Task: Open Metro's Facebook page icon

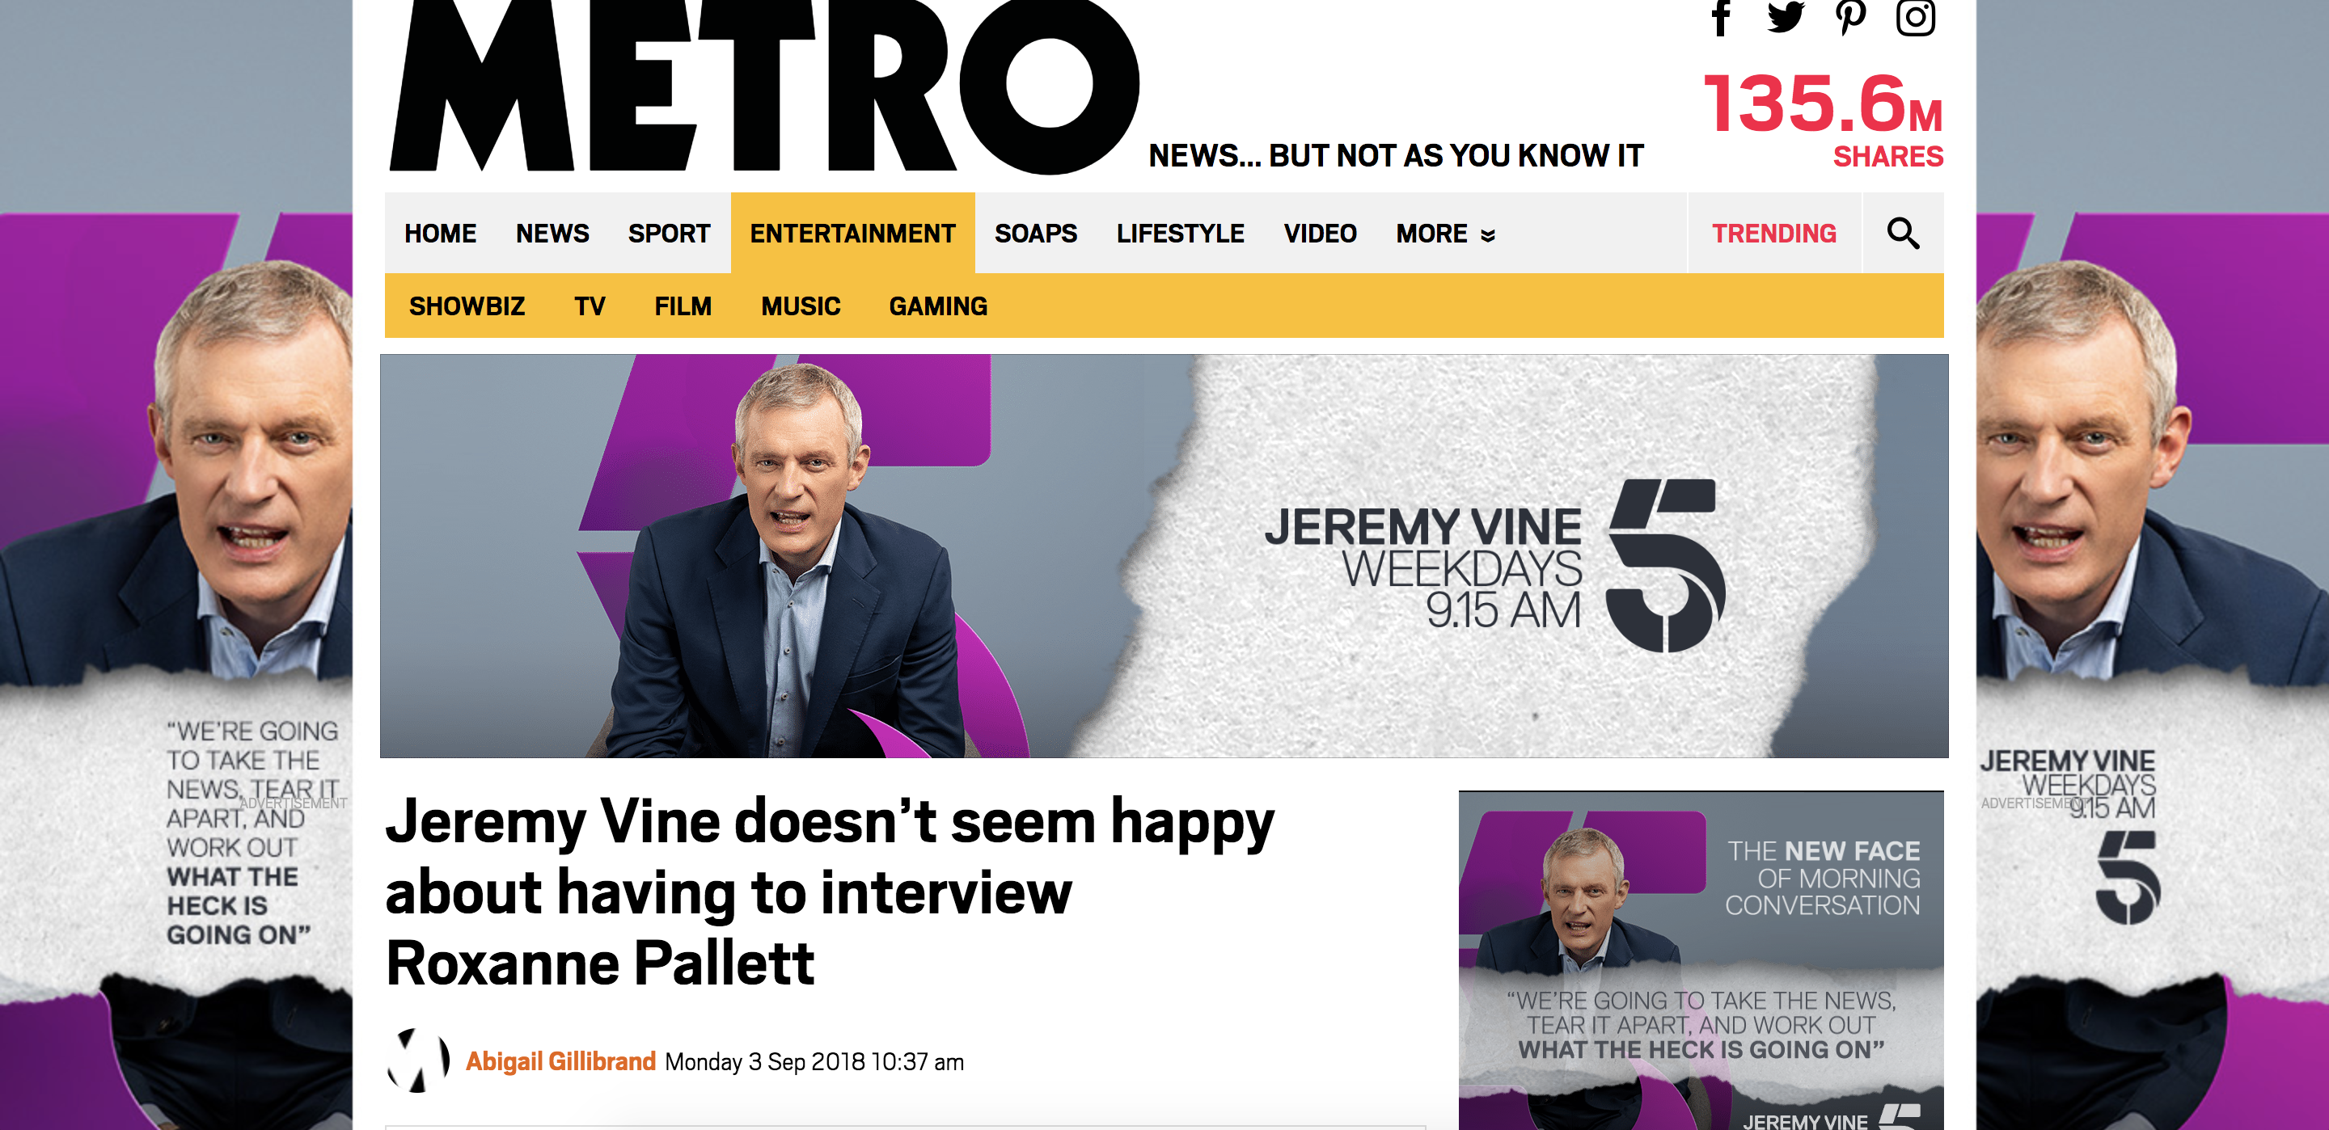Action: click(x=1722, y=18)
